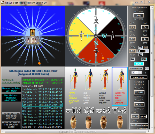Click the canopic jar below Neith's hieroglyphs
Image resolution: width=155 pixels, height=134 pixels.
73,122
